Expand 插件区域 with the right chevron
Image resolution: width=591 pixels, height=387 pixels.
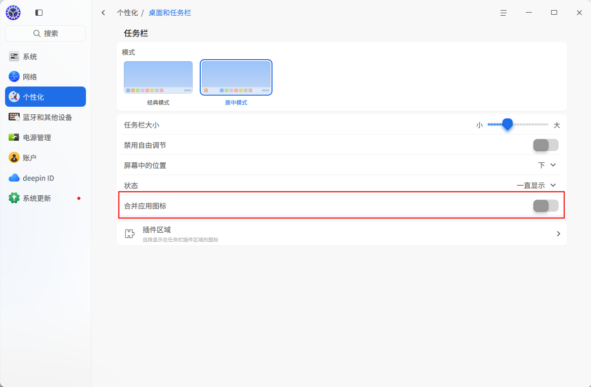click(558, 234)
